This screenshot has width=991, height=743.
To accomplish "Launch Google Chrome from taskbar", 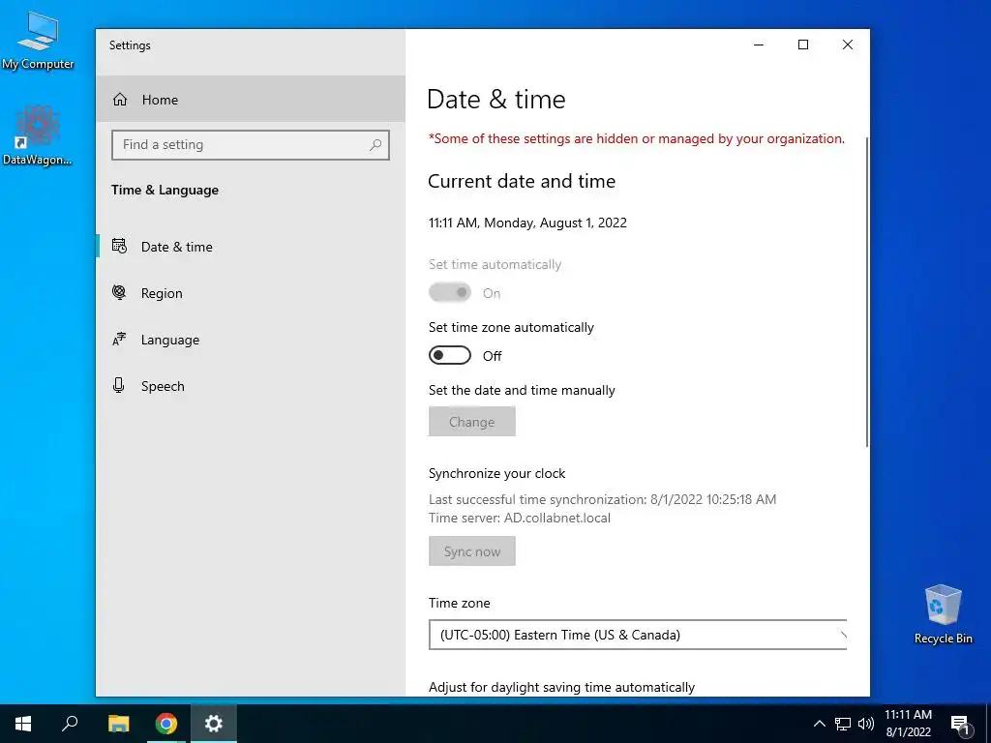I will point(166,724).
